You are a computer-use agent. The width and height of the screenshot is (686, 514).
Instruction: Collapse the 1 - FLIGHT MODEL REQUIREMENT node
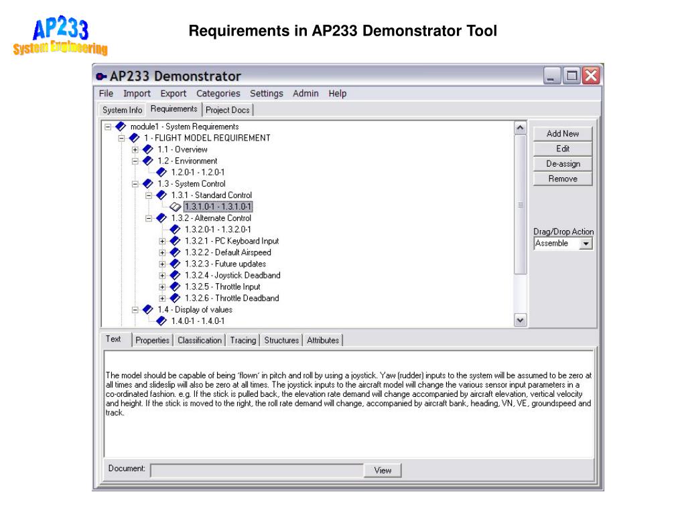coord(122,139)
